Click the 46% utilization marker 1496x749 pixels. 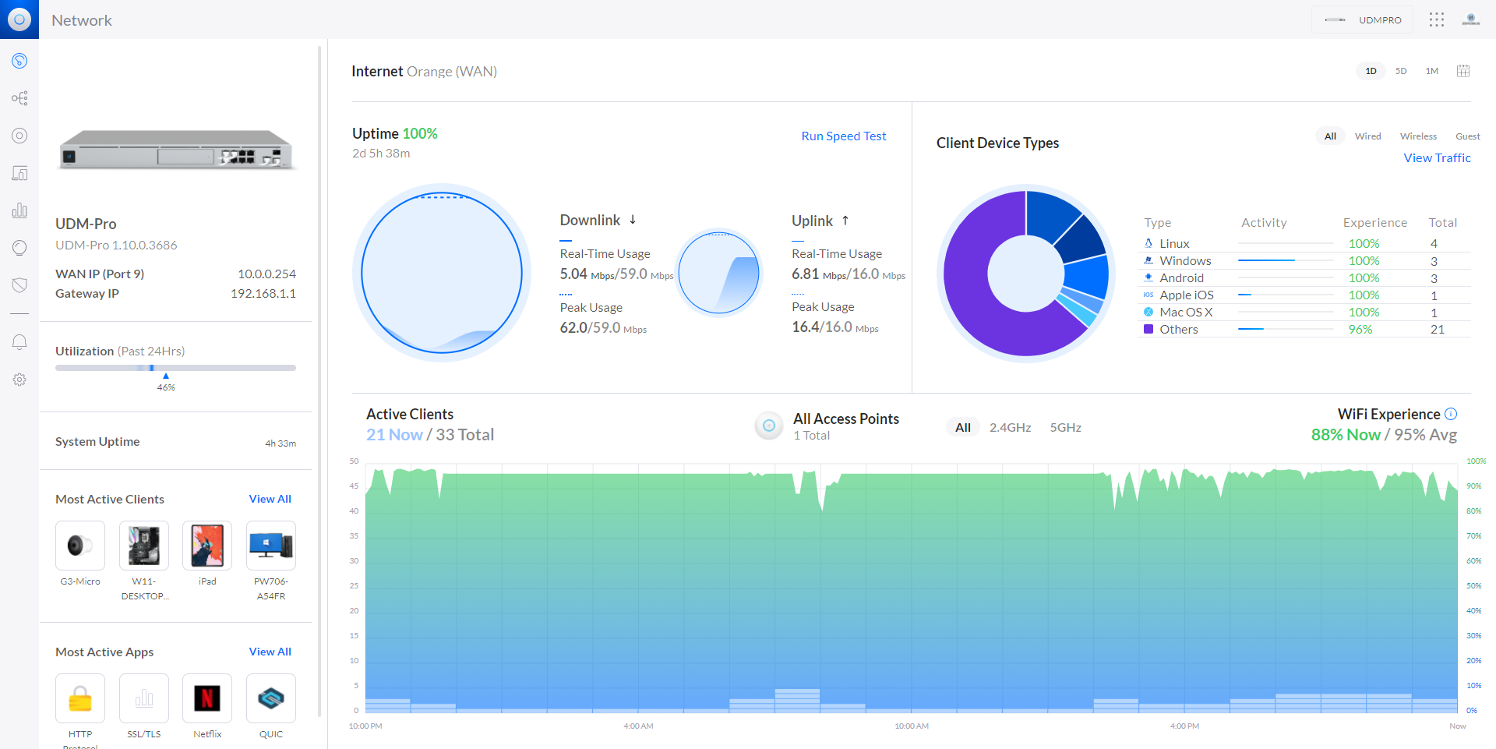coord(165,375)
